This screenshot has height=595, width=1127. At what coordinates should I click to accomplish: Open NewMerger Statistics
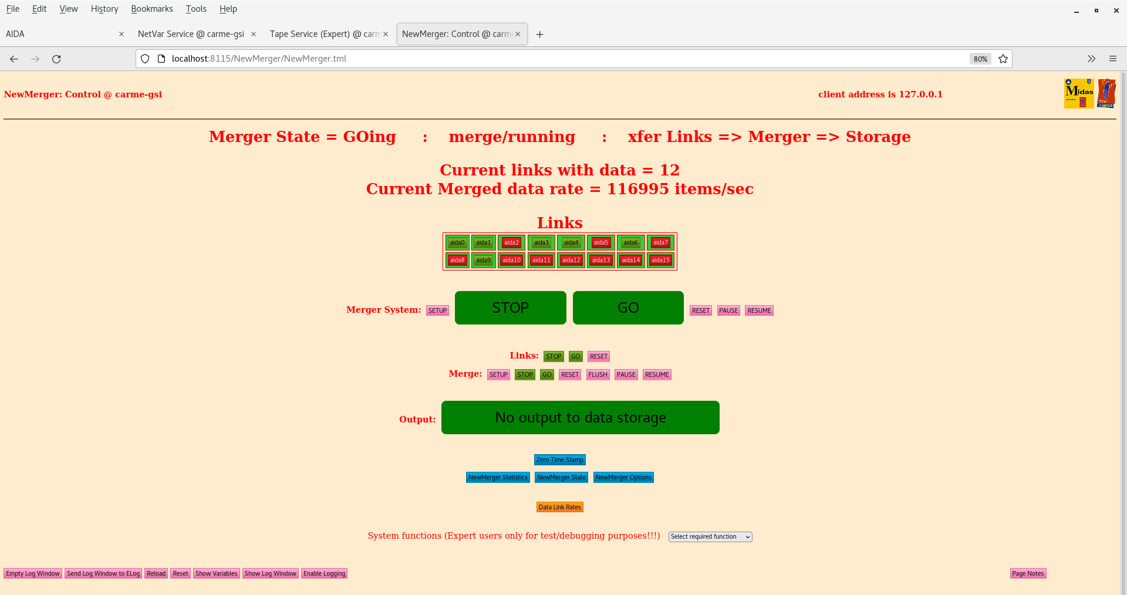[497, 477]
